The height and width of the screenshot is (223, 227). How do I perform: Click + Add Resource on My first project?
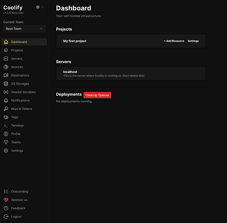pyautogui.click(x=174, y=41)
